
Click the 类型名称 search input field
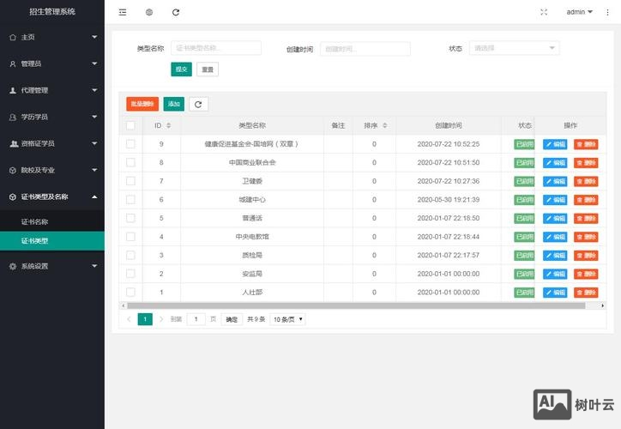coord(216,48)
